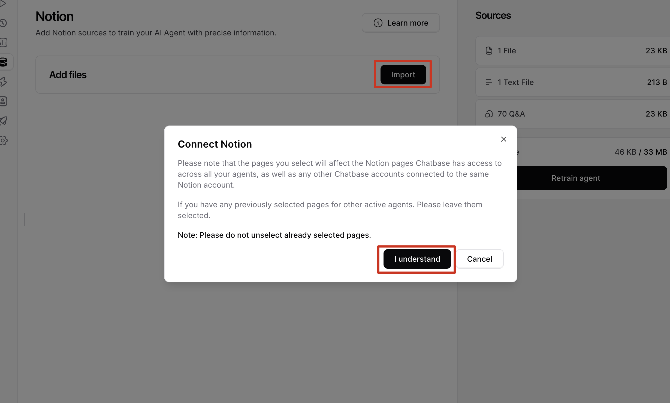670x403 pixels.
Task: Open the Analytics bar chart icon
Action: coord(4,42)
